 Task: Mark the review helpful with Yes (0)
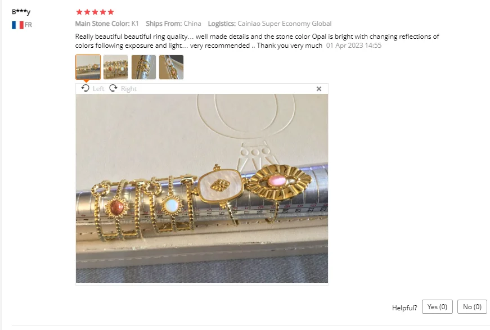[437, 307]
